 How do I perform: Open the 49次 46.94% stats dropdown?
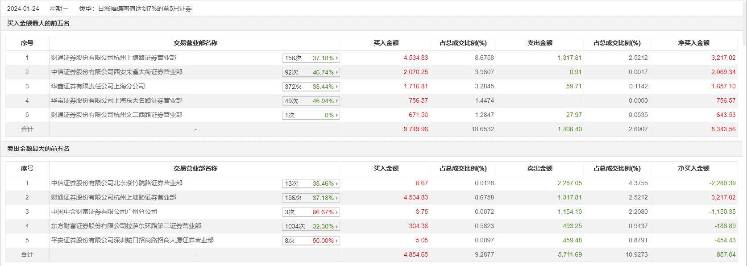tap(311, 101)
